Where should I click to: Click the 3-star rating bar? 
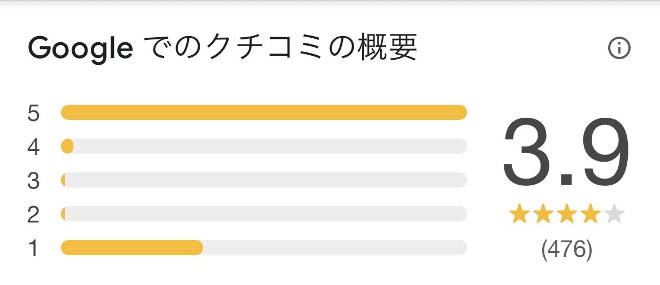tap(263, 180)
